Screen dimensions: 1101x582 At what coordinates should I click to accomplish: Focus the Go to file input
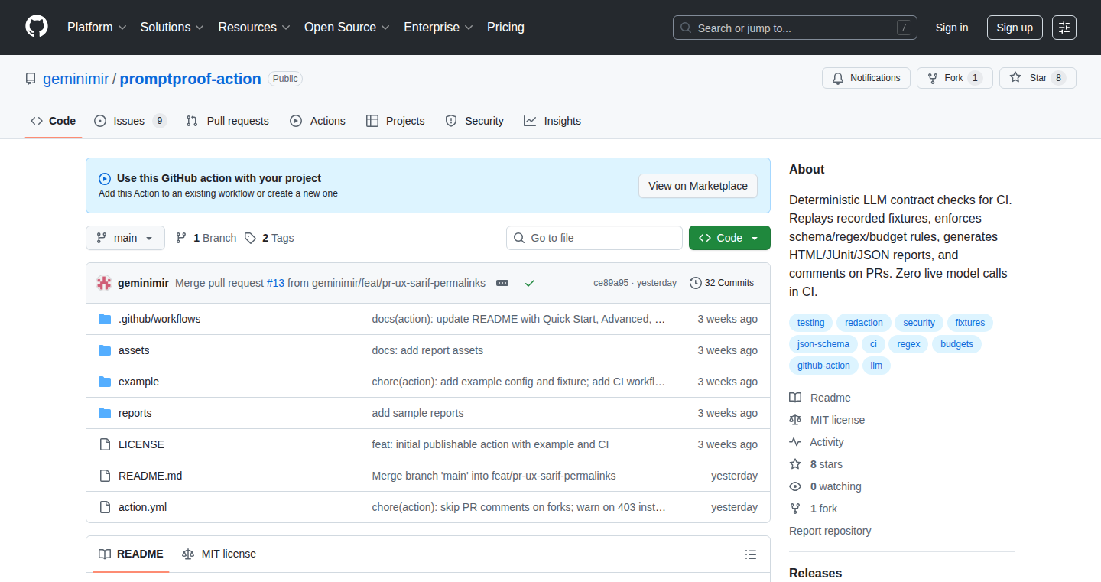point(594,238)
